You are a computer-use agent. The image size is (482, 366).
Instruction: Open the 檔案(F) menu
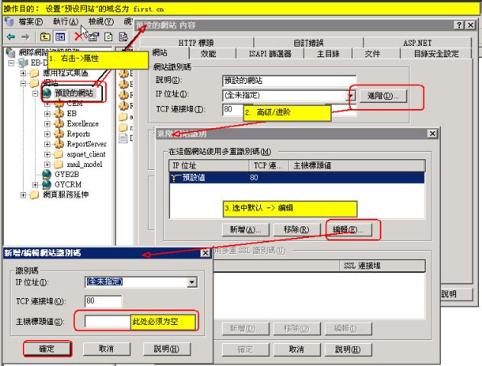coord(31,21)
